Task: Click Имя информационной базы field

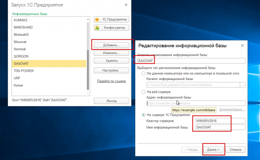Action: 220,127
